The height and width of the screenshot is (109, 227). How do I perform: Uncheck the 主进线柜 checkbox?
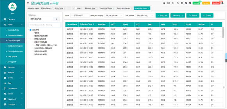pyautogui.click(x=30, y=30)
